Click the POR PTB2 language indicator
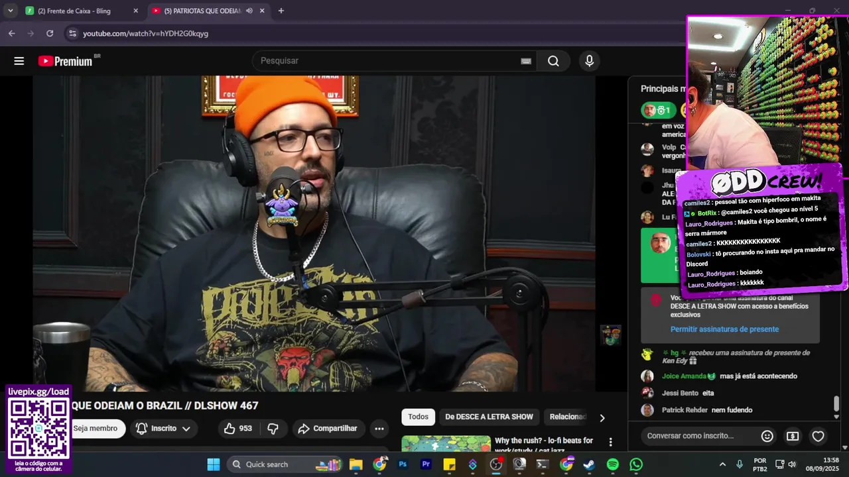Image resolution: width=849 pixels, height=477 pixels. pyautogui.click(x=760, y=464)
